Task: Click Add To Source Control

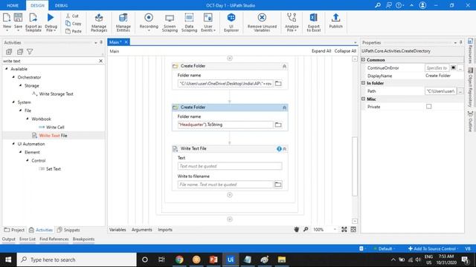Action: [x=432, y=249]
